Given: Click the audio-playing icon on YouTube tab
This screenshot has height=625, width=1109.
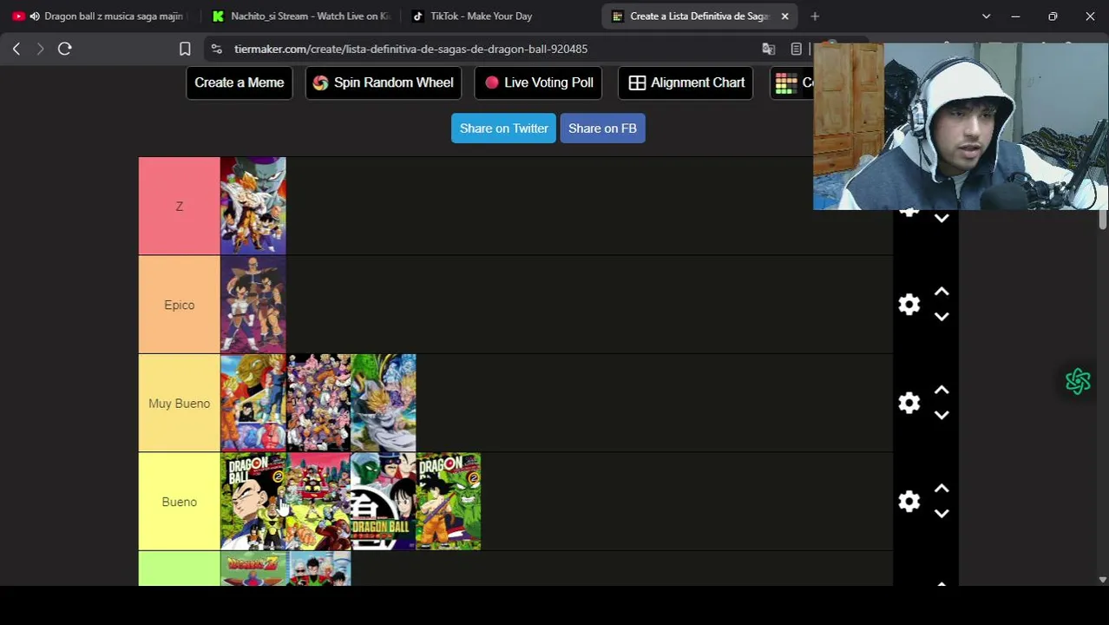Looking at the screenshot, I should click(x=35, y=16).
